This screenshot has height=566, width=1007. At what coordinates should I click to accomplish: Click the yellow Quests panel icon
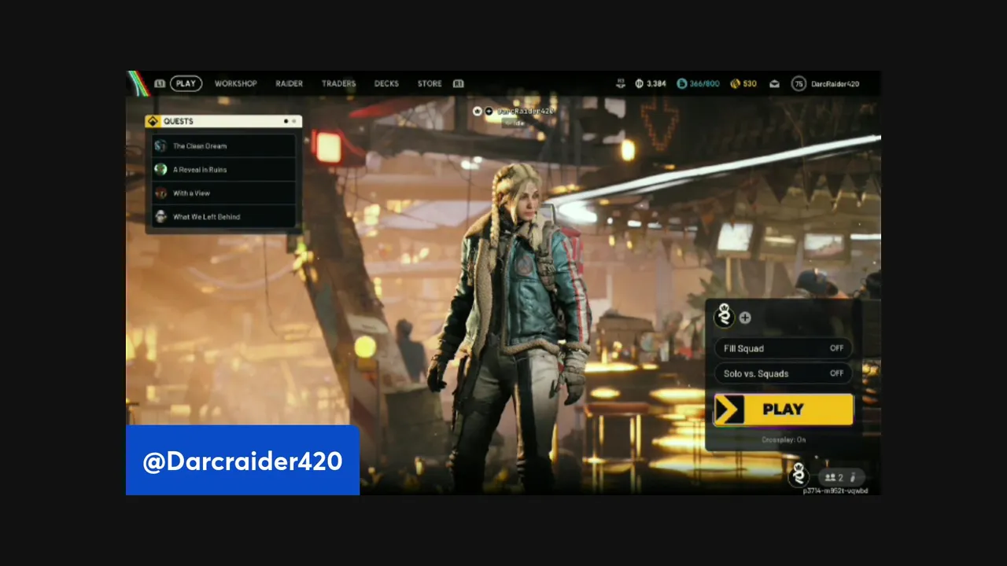pos(153,121)
